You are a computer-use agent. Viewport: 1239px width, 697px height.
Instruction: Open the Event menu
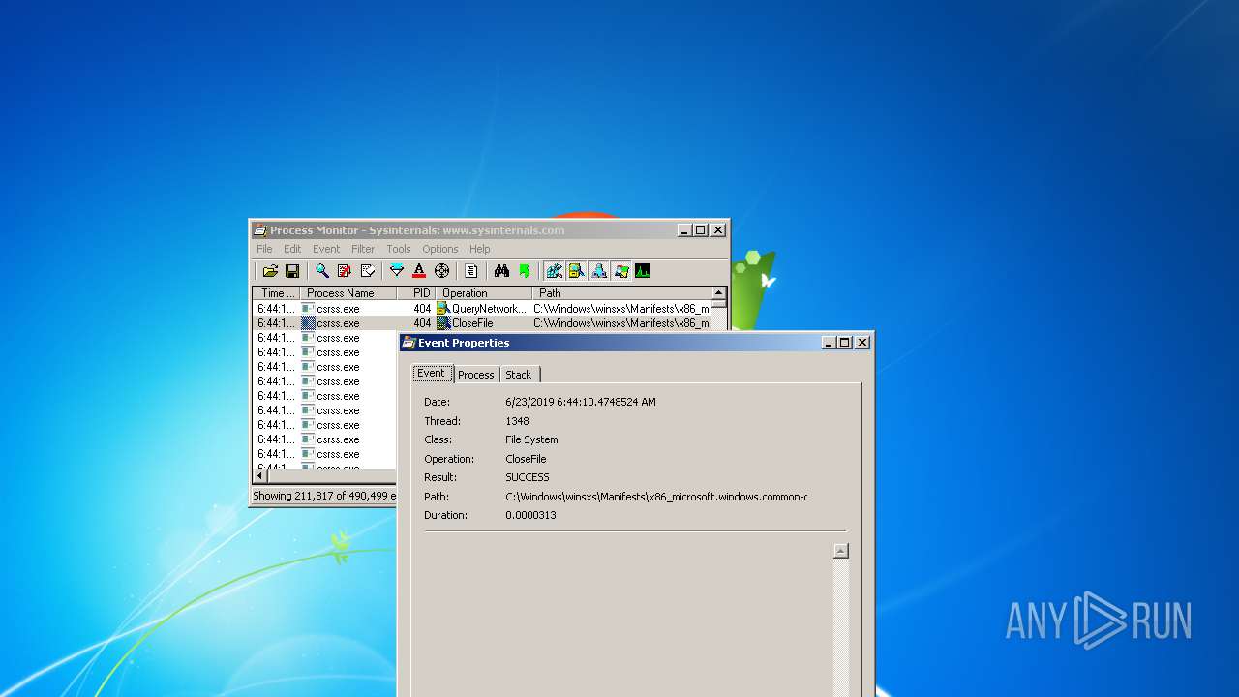point(326,249)
